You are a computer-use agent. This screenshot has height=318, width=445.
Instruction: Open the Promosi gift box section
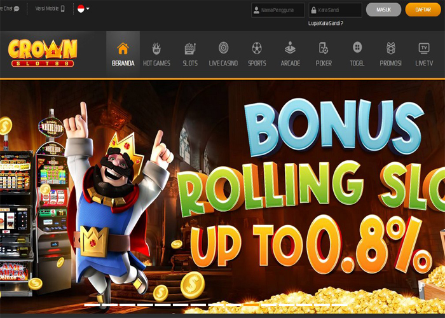[390, 54]
